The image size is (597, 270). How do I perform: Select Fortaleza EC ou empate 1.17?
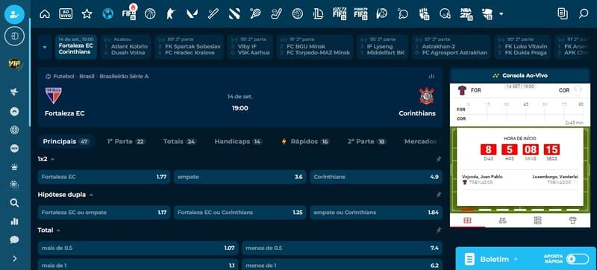pos(104,213)
